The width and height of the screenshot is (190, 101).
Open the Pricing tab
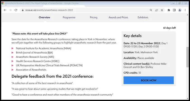[94, 17]
